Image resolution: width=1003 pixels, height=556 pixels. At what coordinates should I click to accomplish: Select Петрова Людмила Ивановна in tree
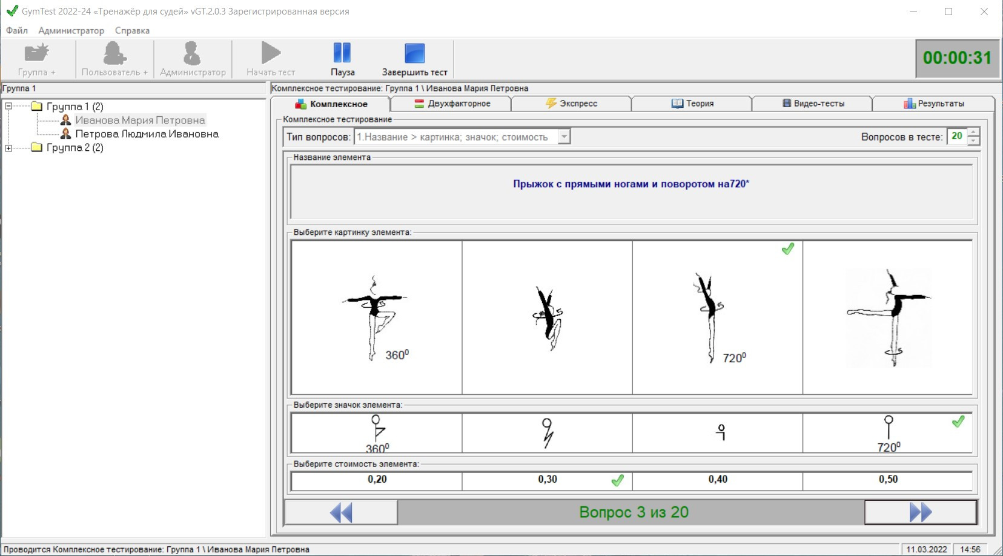click(x=147, y=134)
